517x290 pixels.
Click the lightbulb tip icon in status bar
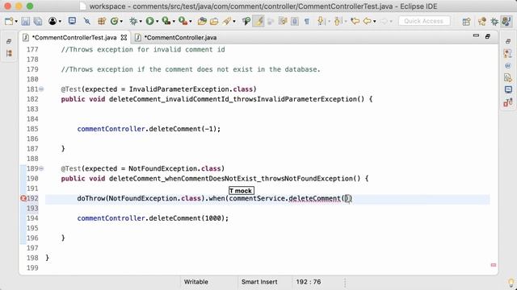pos(511,283)
